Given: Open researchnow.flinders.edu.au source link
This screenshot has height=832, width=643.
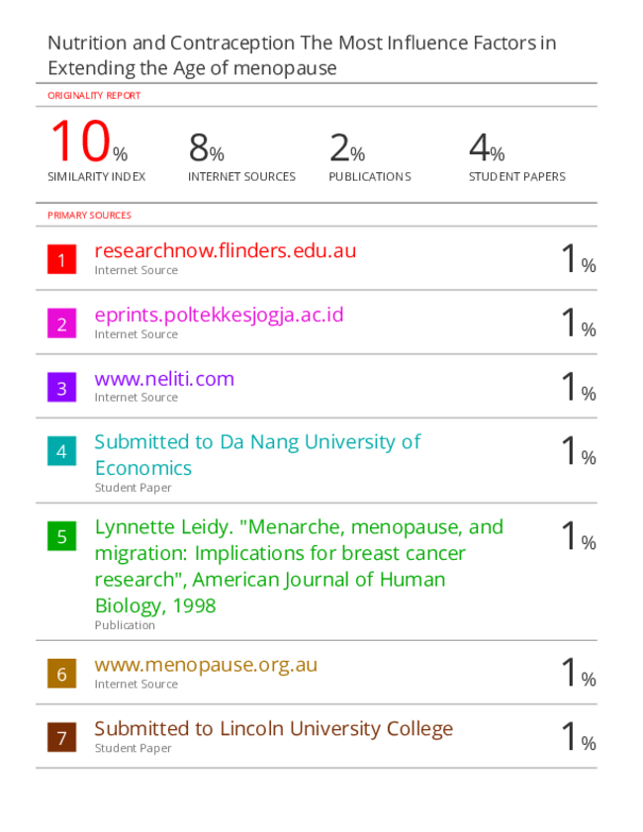Looking at the screenshot, I should coord(226,250).
